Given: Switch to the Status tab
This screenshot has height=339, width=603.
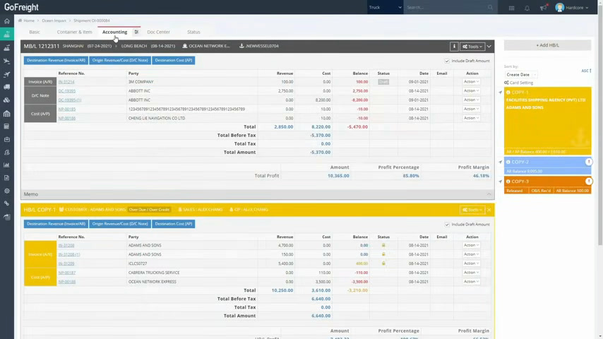Looking at the screenshot, I should (x=193, y=32).
